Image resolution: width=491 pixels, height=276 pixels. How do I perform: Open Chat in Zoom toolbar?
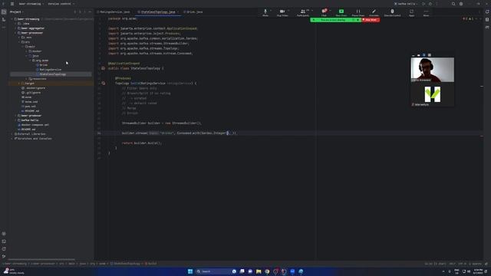point(324,12)
